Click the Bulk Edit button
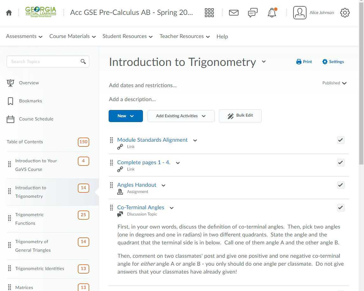The image size is (364, 291). 240,116
